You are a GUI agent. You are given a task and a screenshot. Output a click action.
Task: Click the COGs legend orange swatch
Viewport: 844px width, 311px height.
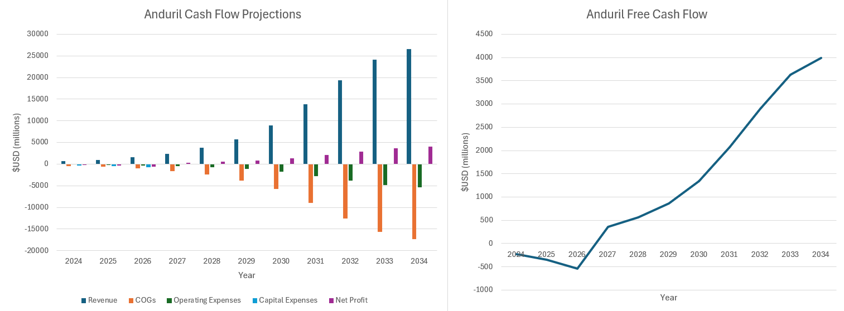(x=131, y=300)
